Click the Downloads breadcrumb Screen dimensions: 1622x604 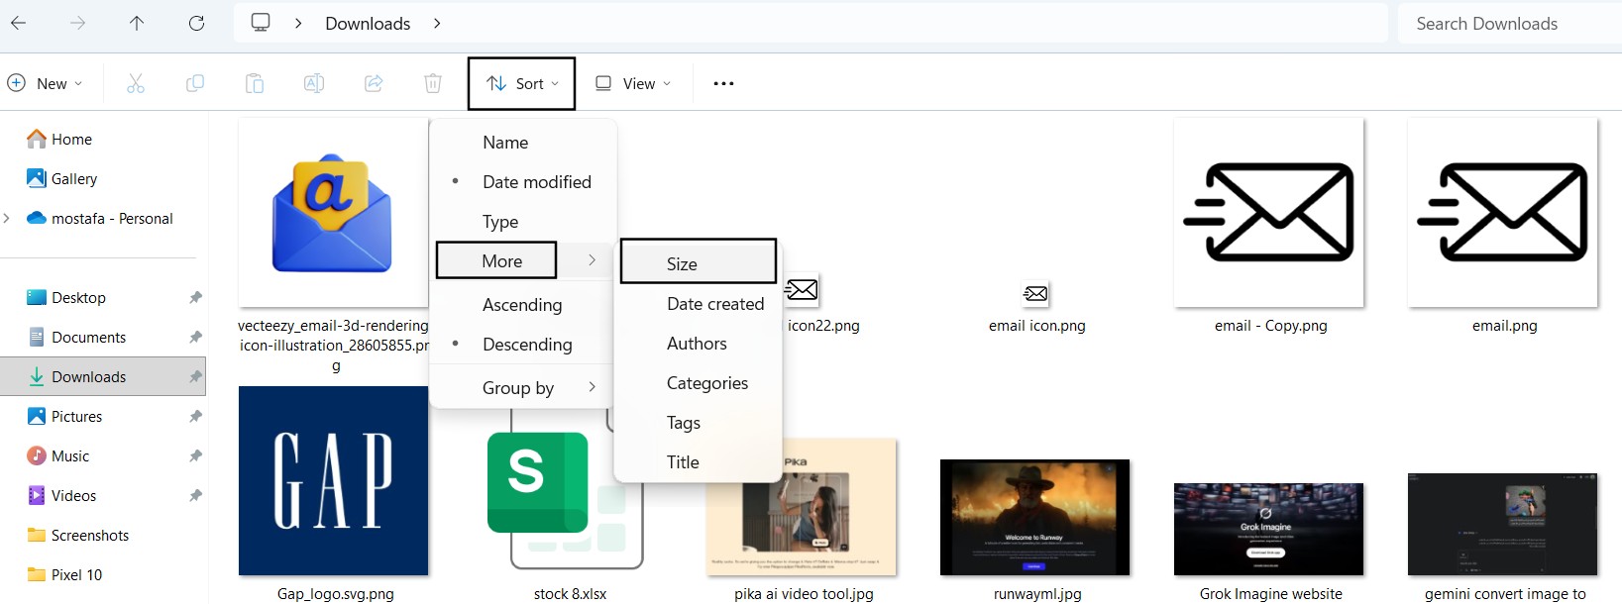click(368, 23)
